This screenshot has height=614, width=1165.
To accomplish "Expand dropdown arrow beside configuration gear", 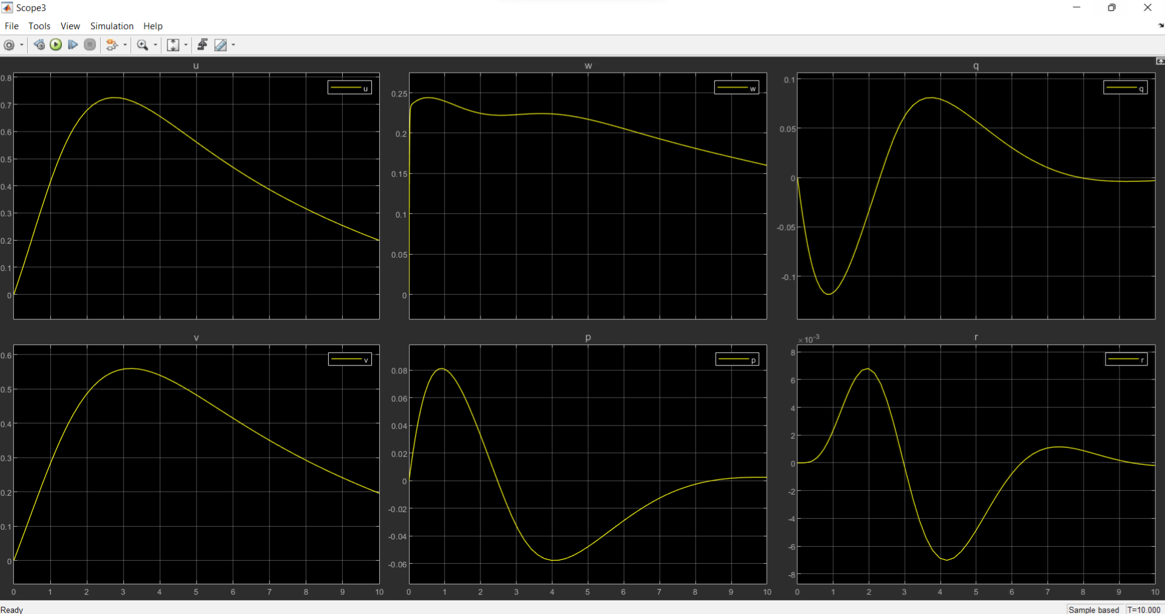I will [22, 45].
